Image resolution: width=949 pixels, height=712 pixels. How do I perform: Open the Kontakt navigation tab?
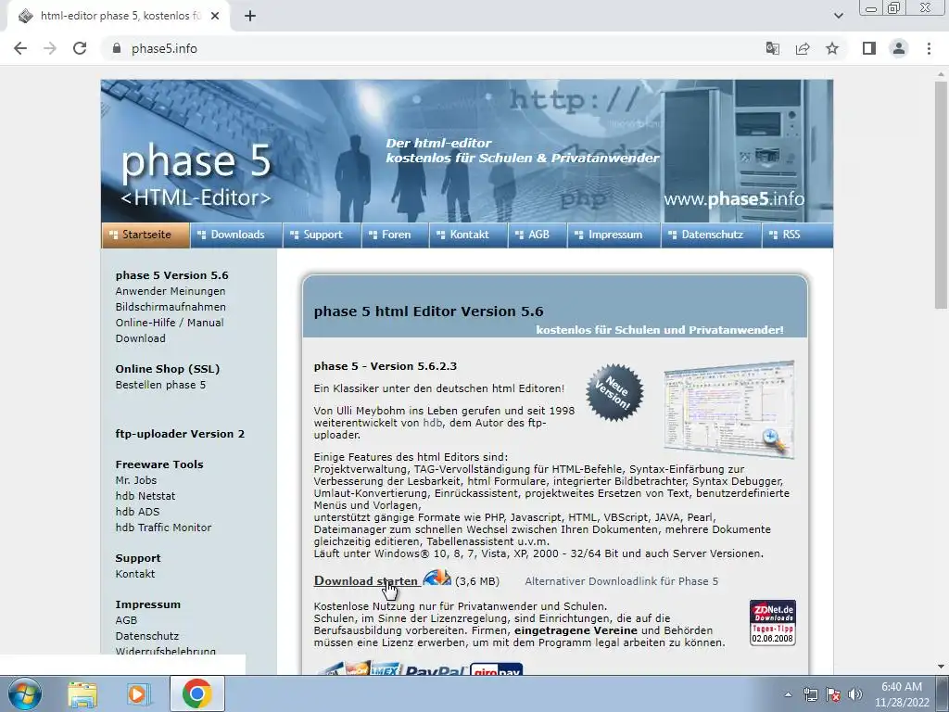468,235
